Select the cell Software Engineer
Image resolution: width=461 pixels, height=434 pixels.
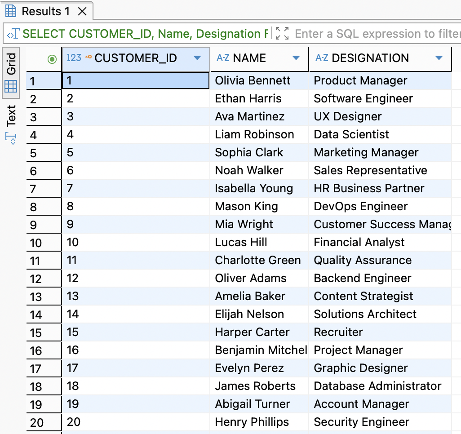380,98
